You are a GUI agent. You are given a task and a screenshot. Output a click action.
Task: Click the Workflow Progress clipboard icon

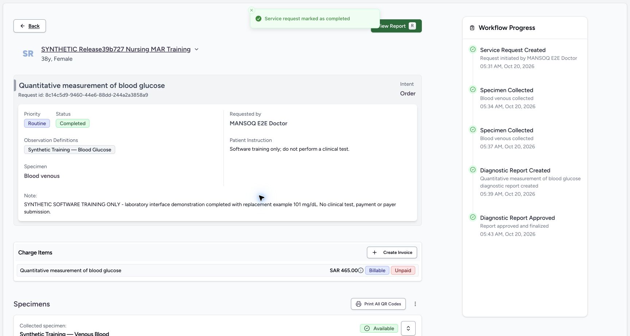[x=472, y=28]
